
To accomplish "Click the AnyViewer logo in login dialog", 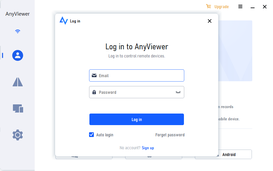I will (64, 20).
